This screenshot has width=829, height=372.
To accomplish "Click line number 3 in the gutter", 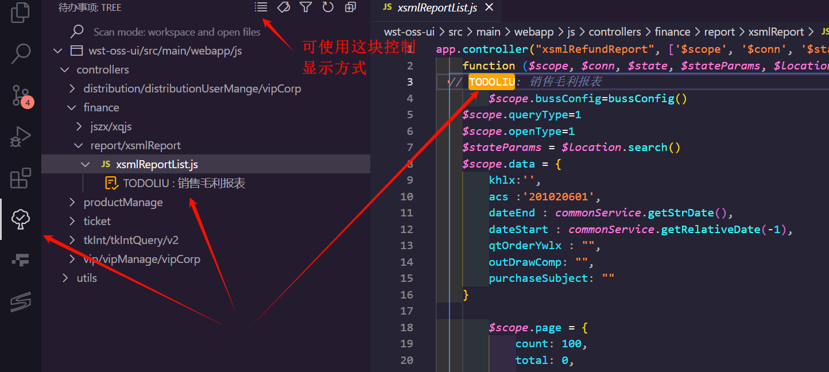I will pos(410,82).
